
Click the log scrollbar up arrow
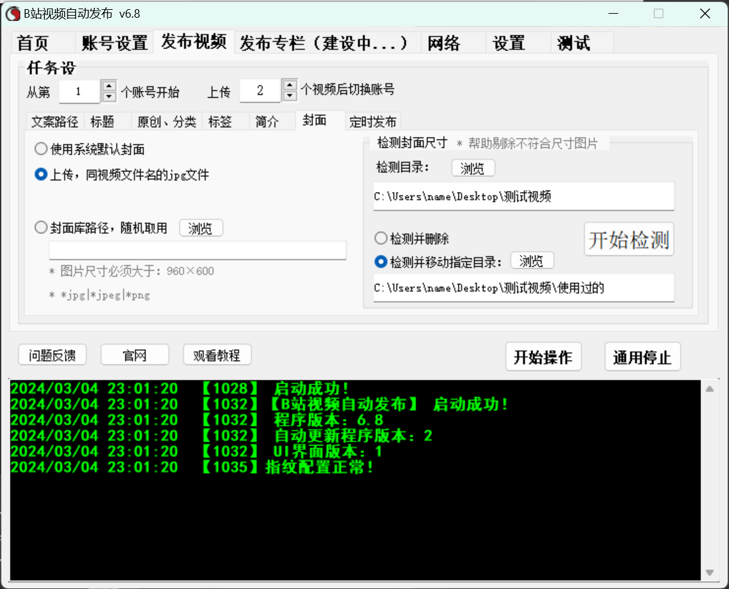tap(709, 389)
